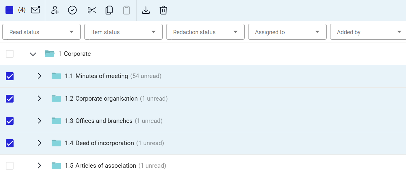The image size is (406, 178).
Task: Open the Redaction status dropdown
Action: (205, 32)
